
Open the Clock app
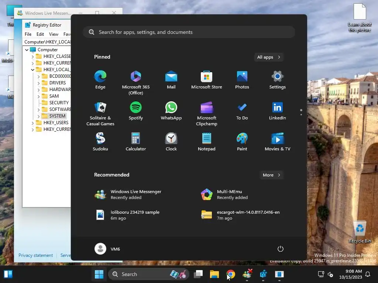(171, 142)
